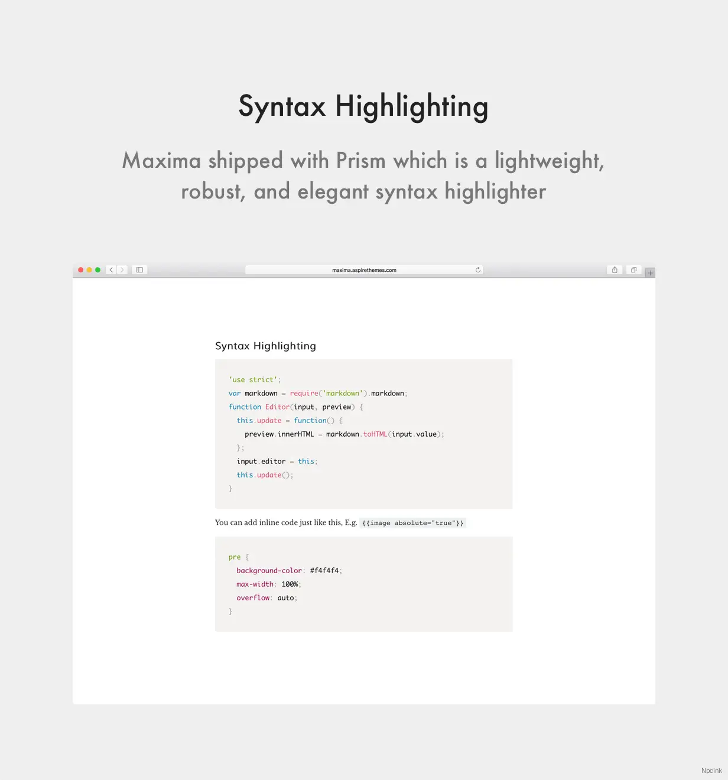
Task: Reload the maxima.aspirethemes.com page
Action: coord(478,270)
